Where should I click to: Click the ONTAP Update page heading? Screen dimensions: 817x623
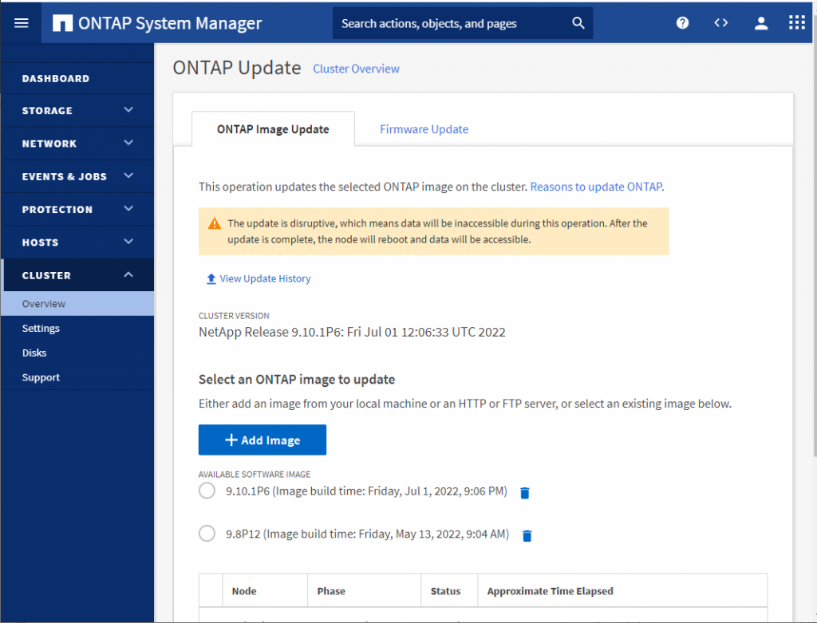coord(236,68)
